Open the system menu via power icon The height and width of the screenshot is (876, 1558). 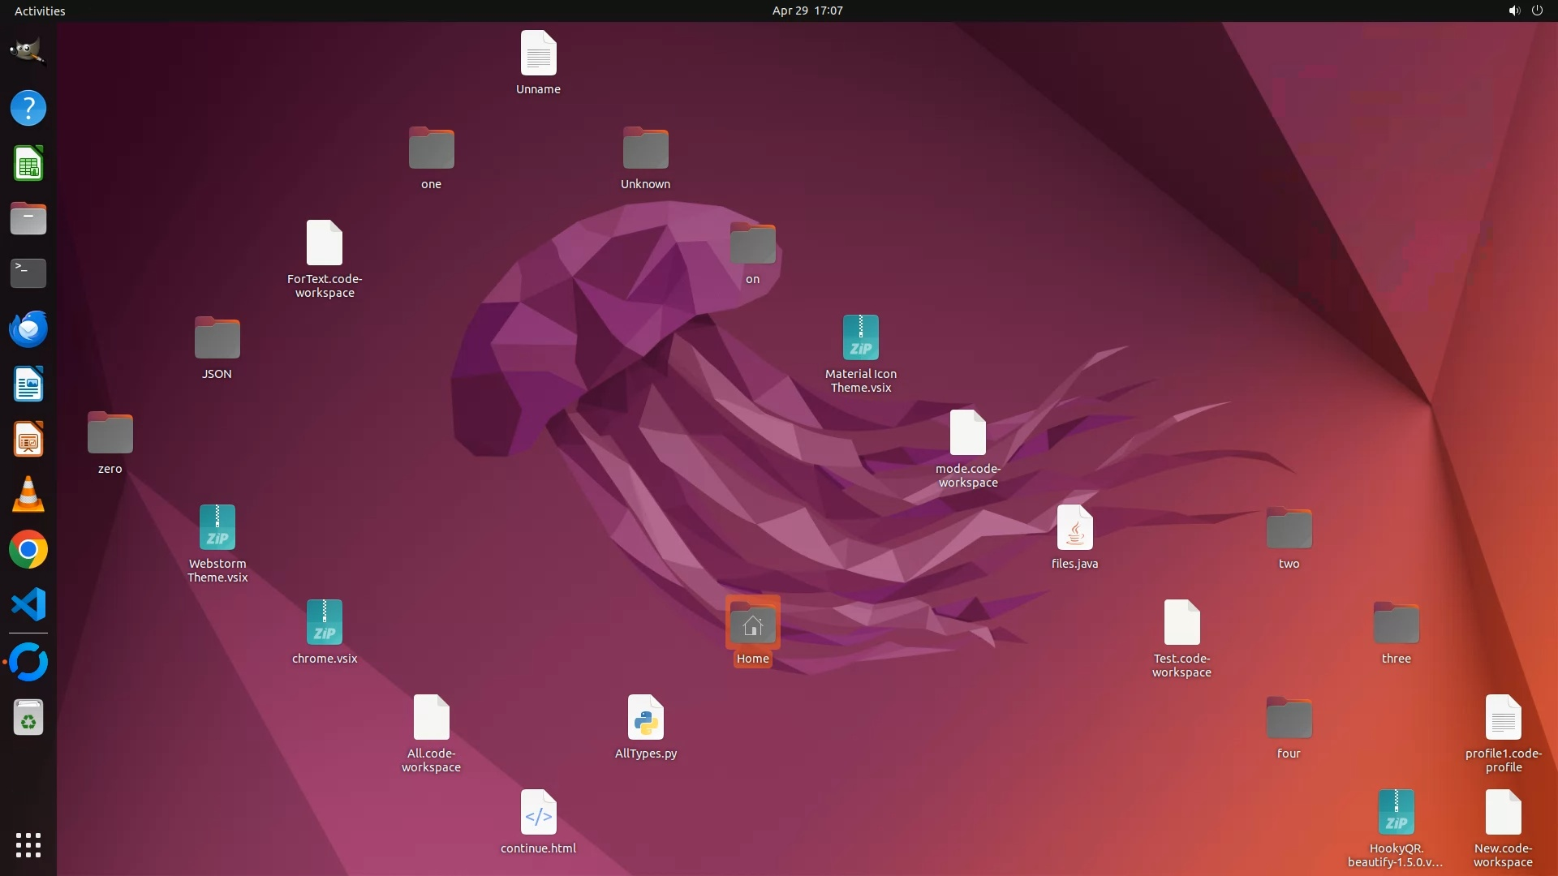point(1537,11)
